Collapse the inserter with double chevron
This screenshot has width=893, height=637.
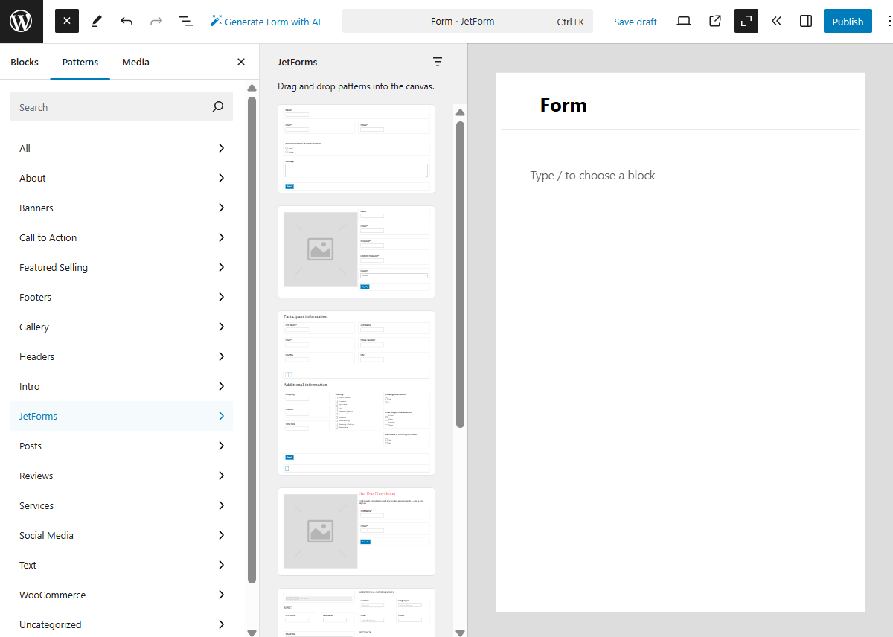pos(776,21)
